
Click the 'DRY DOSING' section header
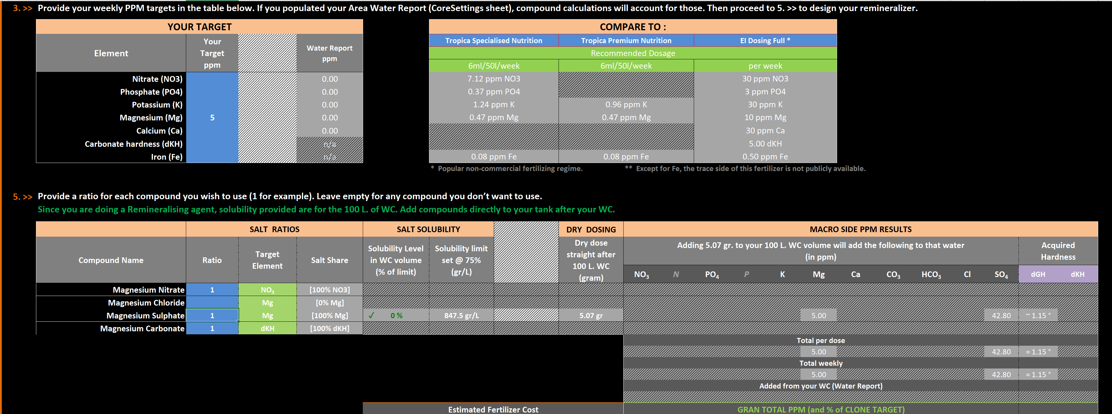591,229
